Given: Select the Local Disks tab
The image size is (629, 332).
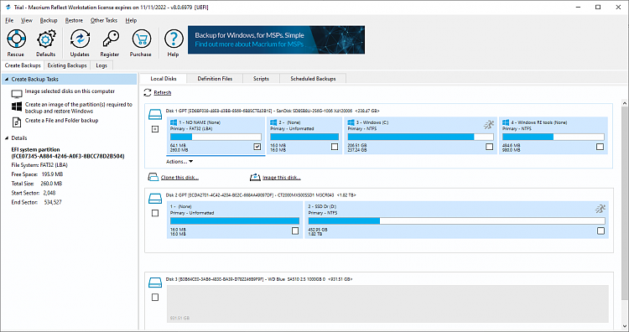Looking at the screenshot, I should 164,79.
